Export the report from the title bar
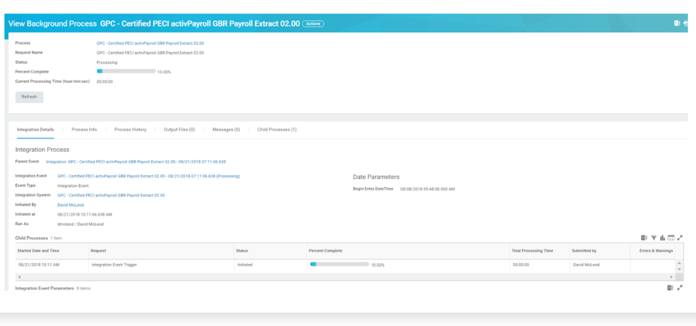Screen dimensions: 696x326 (x=676, y=23)
